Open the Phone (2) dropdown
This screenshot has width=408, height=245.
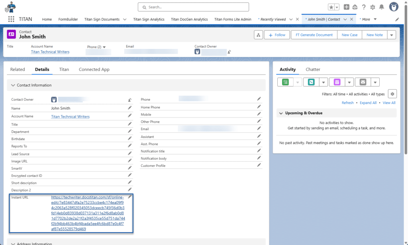click(x=104, y=47)
